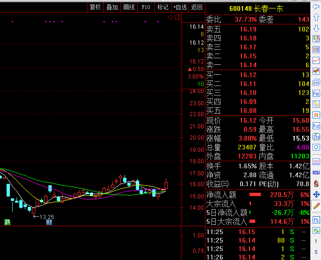Click the green refresh arrows icon
The image size is (321, 260).
coord(316,231)
